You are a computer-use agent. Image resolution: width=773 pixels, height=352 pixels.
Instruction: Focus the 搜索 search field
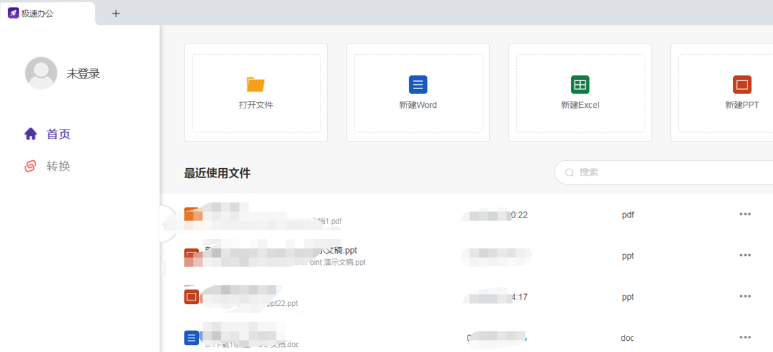(x=664, y=172)
